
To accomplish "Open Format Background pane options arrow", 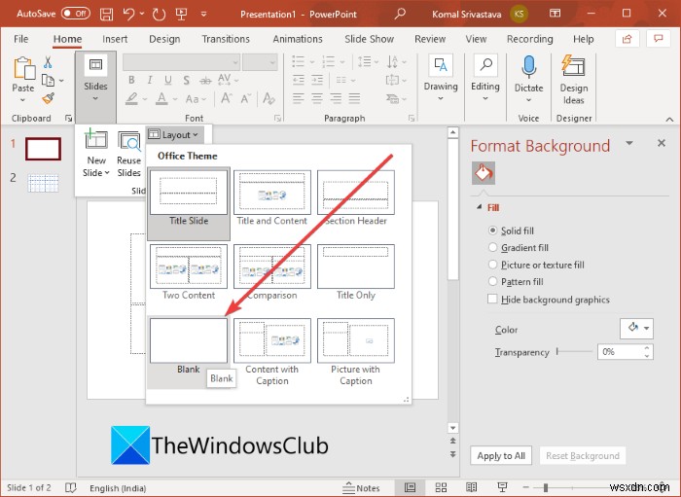I will [x=628, y=143].
